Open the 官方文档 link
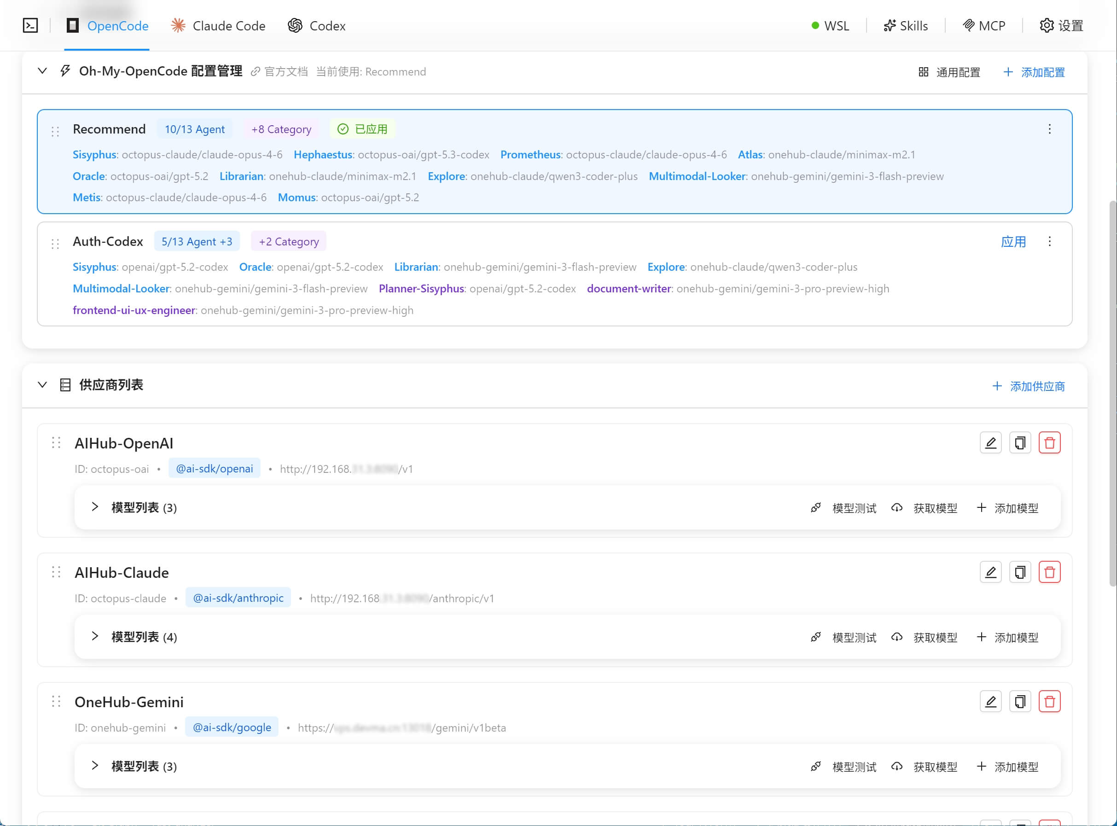 (279, 71)
